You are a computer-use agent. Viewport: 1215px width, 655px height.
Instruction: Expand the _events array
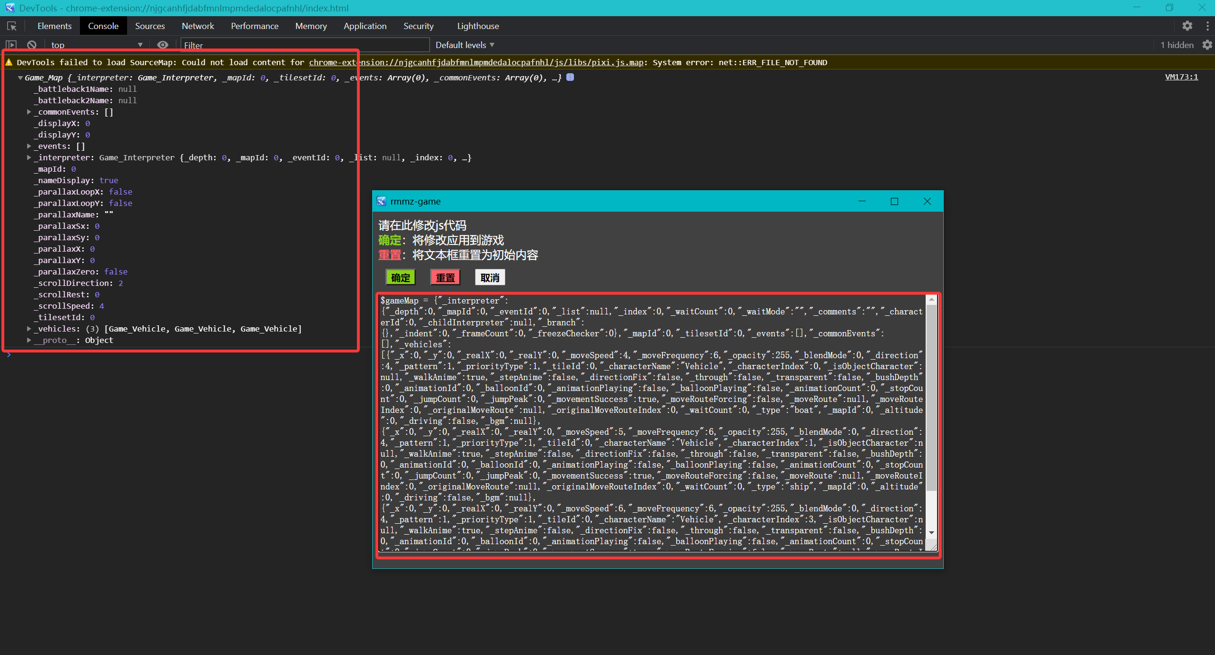[x=29, y=146]
